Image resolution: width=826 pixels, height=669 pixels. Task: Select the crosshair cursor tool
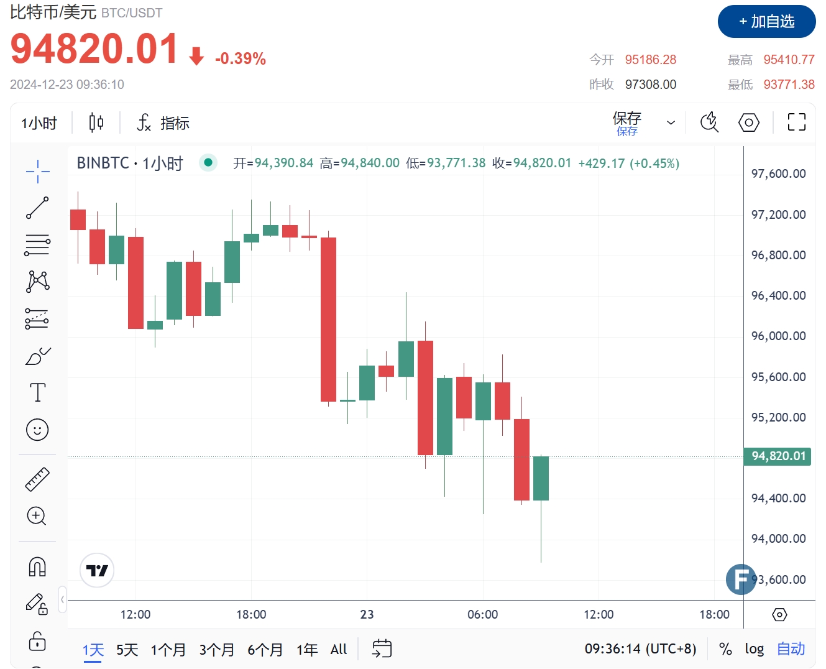coord(37,171)
